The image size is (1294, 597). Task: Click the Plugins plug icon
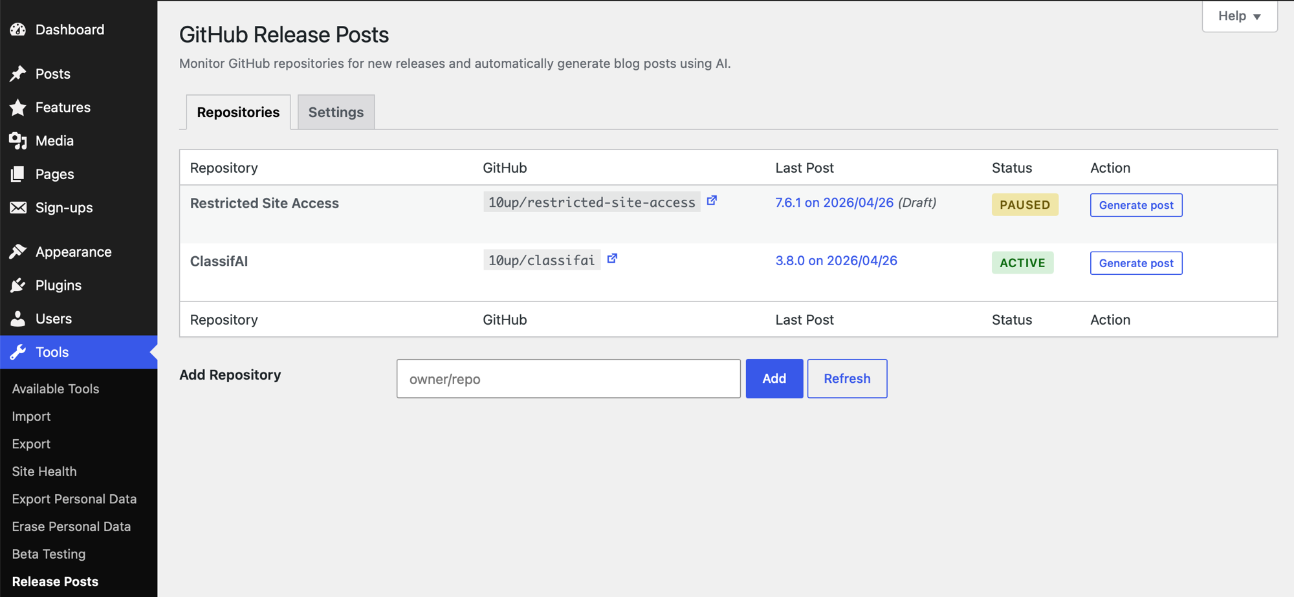(18, 285)
